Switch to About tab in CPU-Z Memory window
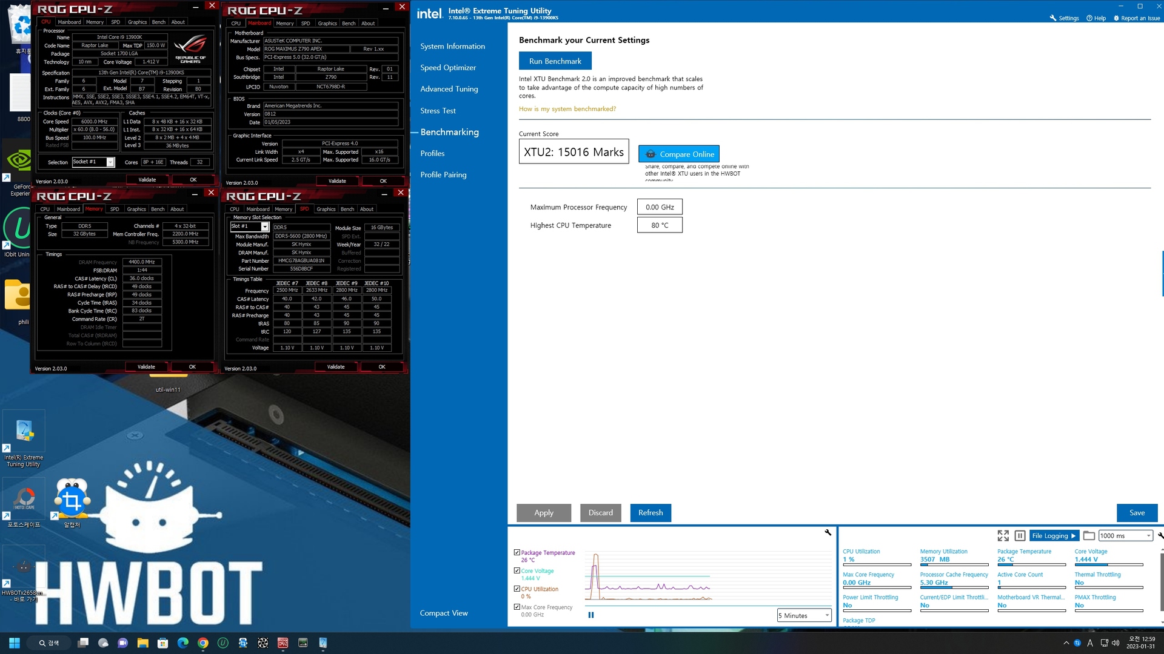This screenshot has width=1164, height=654. pyautogui.click(x=177, y=209)
